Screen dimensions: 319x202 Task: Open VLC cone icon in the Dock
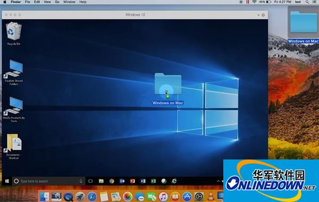pyautogui.click(x=211, y=197)
